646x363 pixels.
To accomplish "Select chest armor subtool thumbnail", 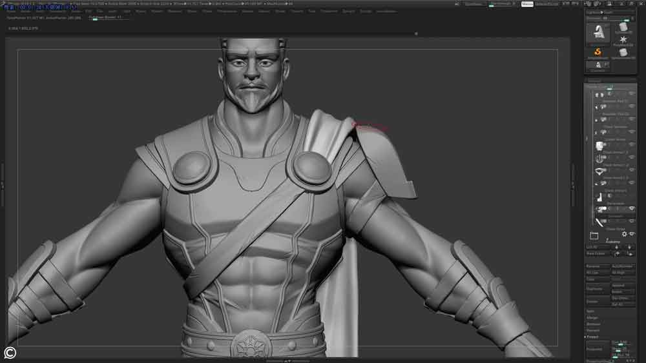I will pyautogui.click(x=599, y=158).
